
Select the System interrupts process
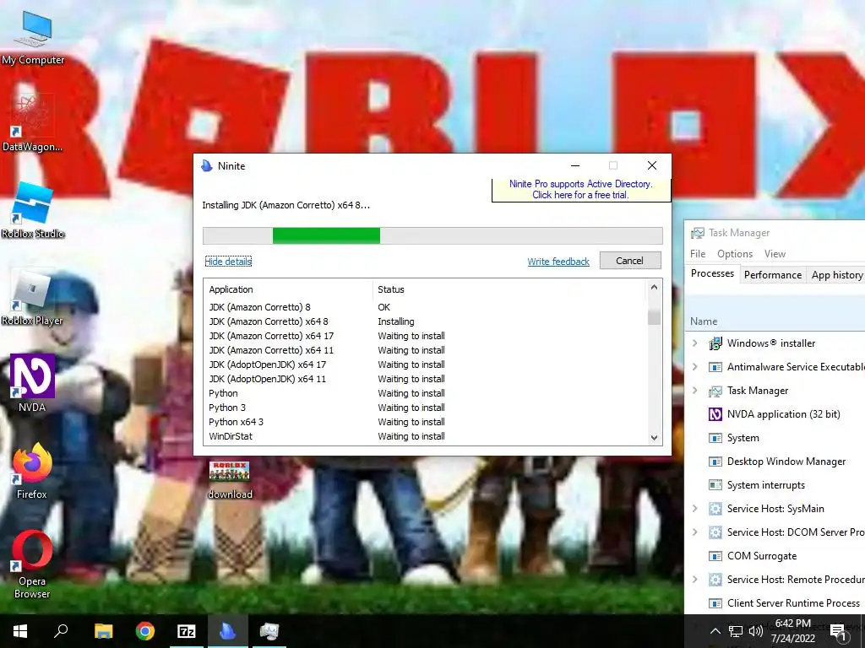[x=775, y=485]
